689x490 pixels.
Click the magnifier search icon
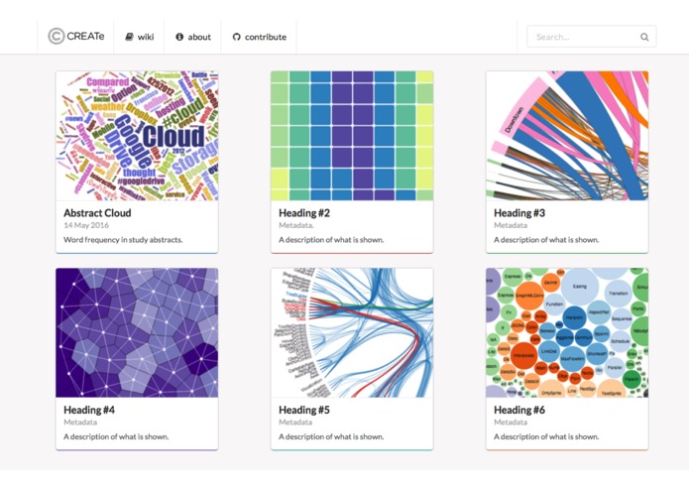click(x=644, y=37)
